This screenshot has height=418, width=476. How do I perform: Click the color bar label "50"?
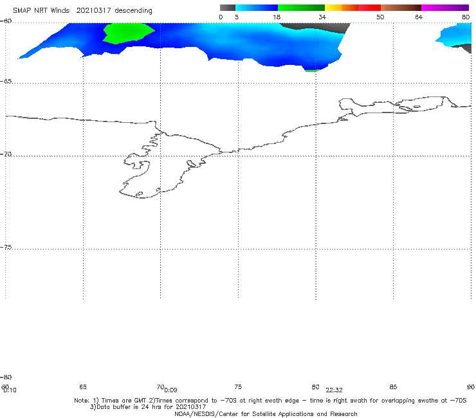[380, 17]
